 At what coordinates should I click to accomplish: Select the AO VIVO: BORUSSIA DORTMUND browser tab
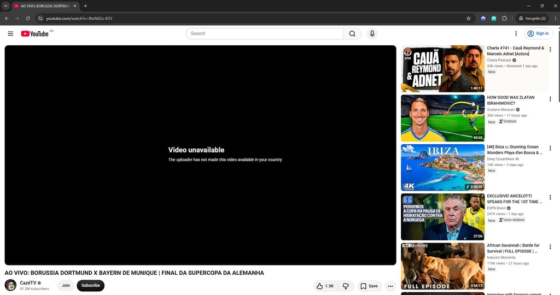45,5
